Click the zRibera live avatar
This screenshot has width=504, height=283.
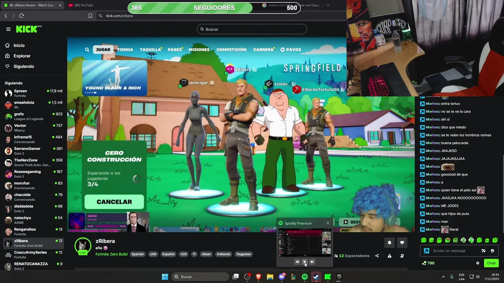pos(83,246)
